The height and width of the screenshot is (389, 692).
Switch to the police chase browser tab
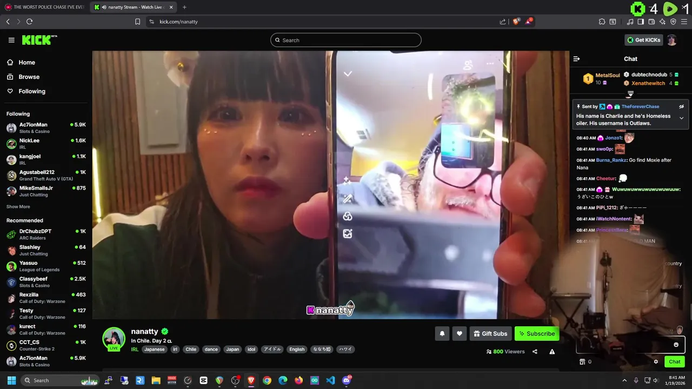click(45, 7)
